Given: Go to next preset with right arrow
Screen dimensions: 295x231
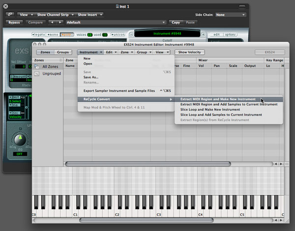Looking at the screenshot, I should 60,22.
